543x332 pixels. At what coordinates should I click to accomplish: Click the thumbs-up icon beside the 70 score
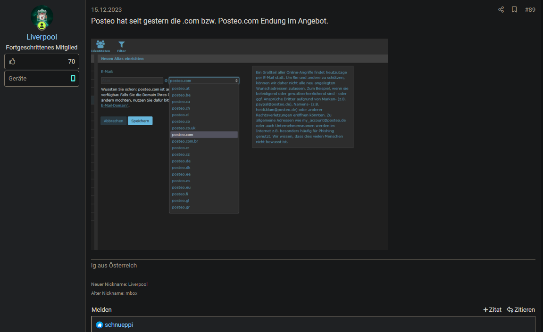pos(12,61)
